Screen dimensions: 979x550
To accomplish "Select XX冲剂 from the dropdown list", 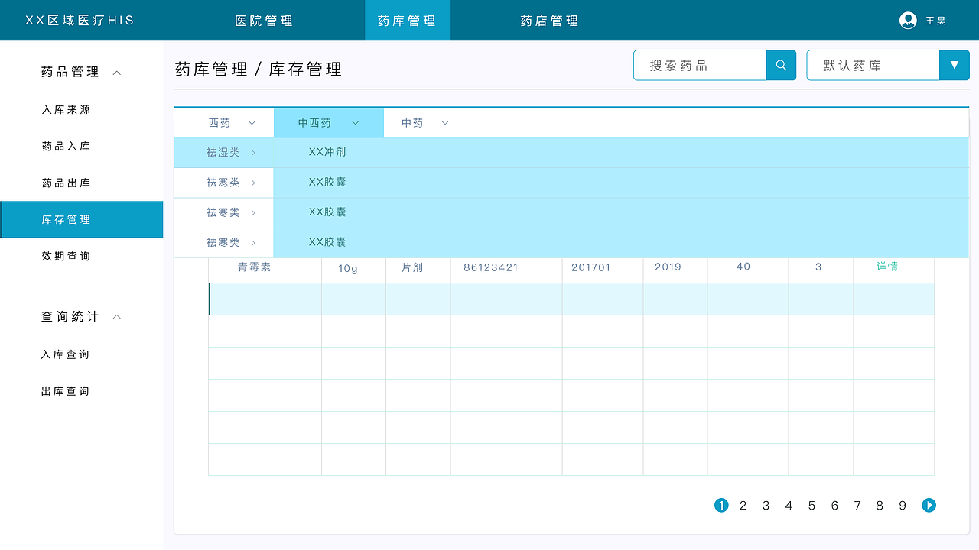I will coord(327,152).
